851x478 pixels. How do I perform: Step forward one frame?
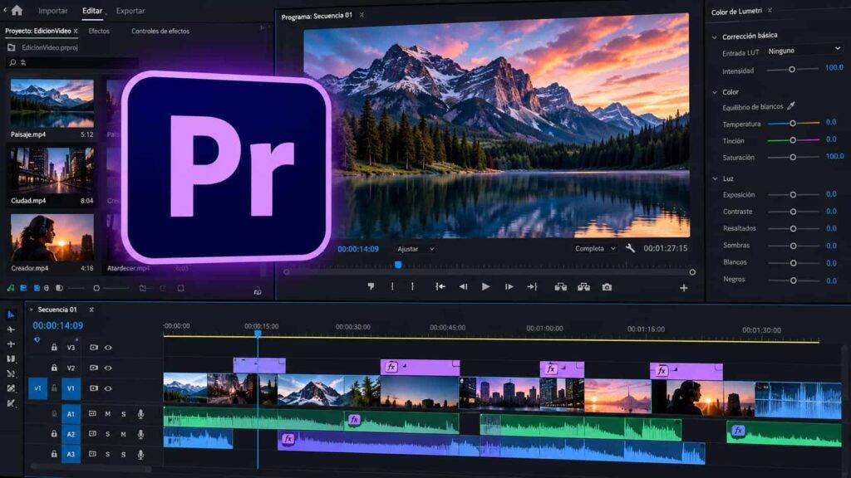click(509, 286)
